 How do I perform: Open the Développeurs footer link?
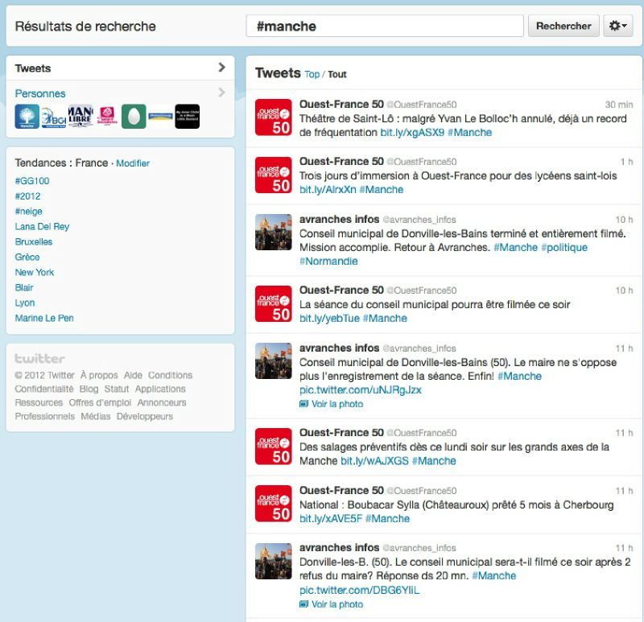pos(145,416)
